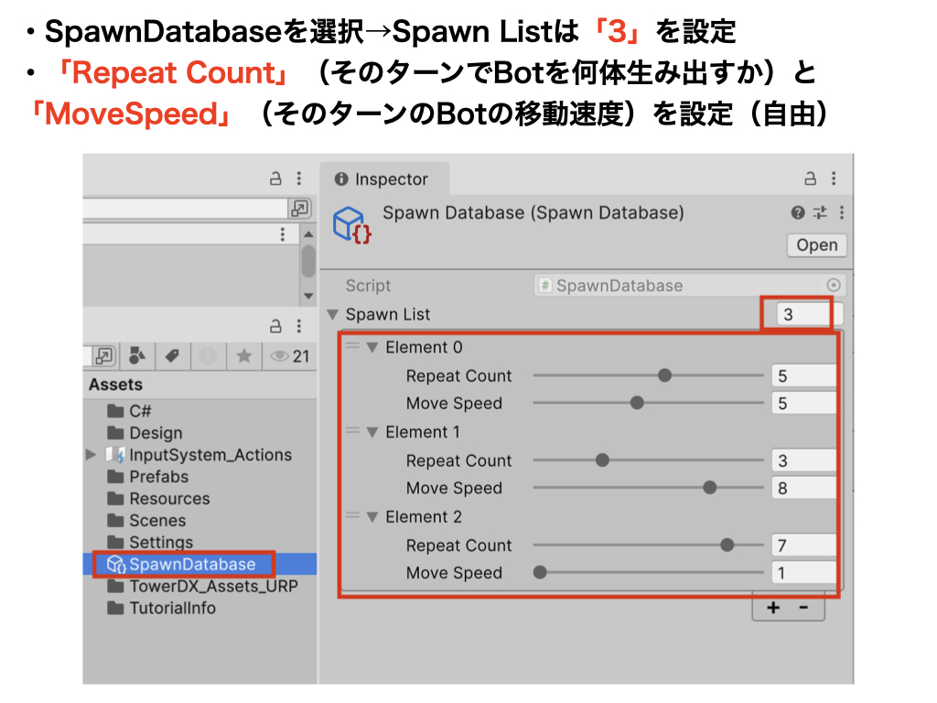The width and height of the screenshot is (937, 703).
Task: Click Element 2 Move Speed value field
Action: [x=803, y=573]
